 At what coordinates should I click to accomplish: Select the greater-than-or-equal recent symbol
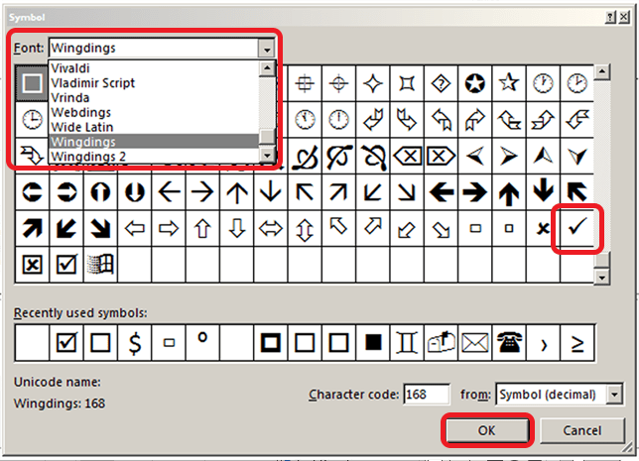[576, 342]
